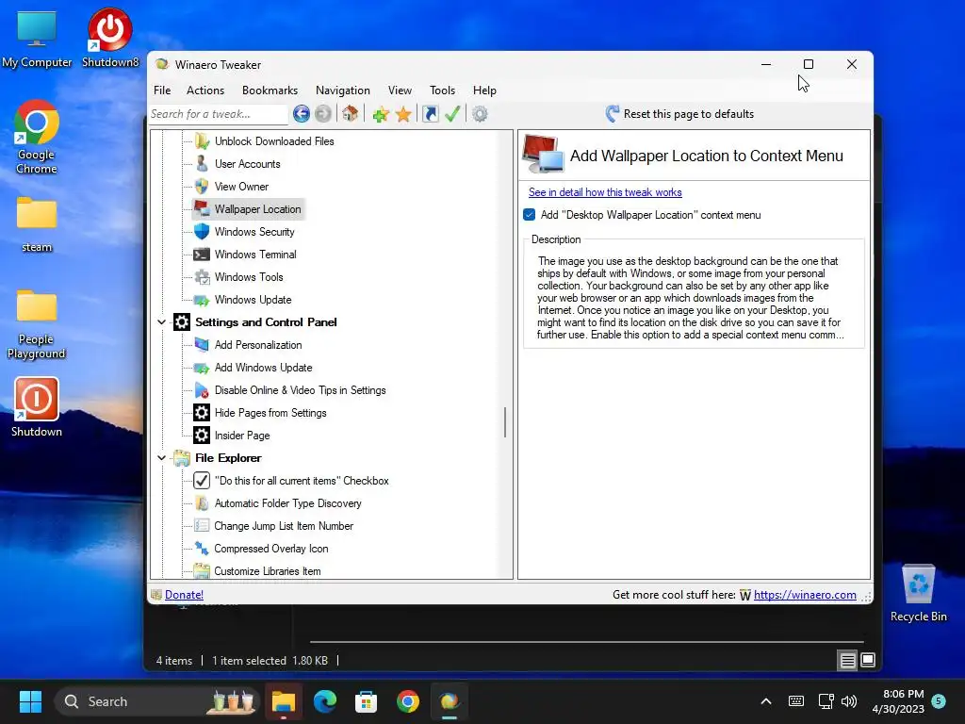Viewport: 965px width, 724px height.
Task: Open volume control in system tray
Action: (x=849, y=701)
